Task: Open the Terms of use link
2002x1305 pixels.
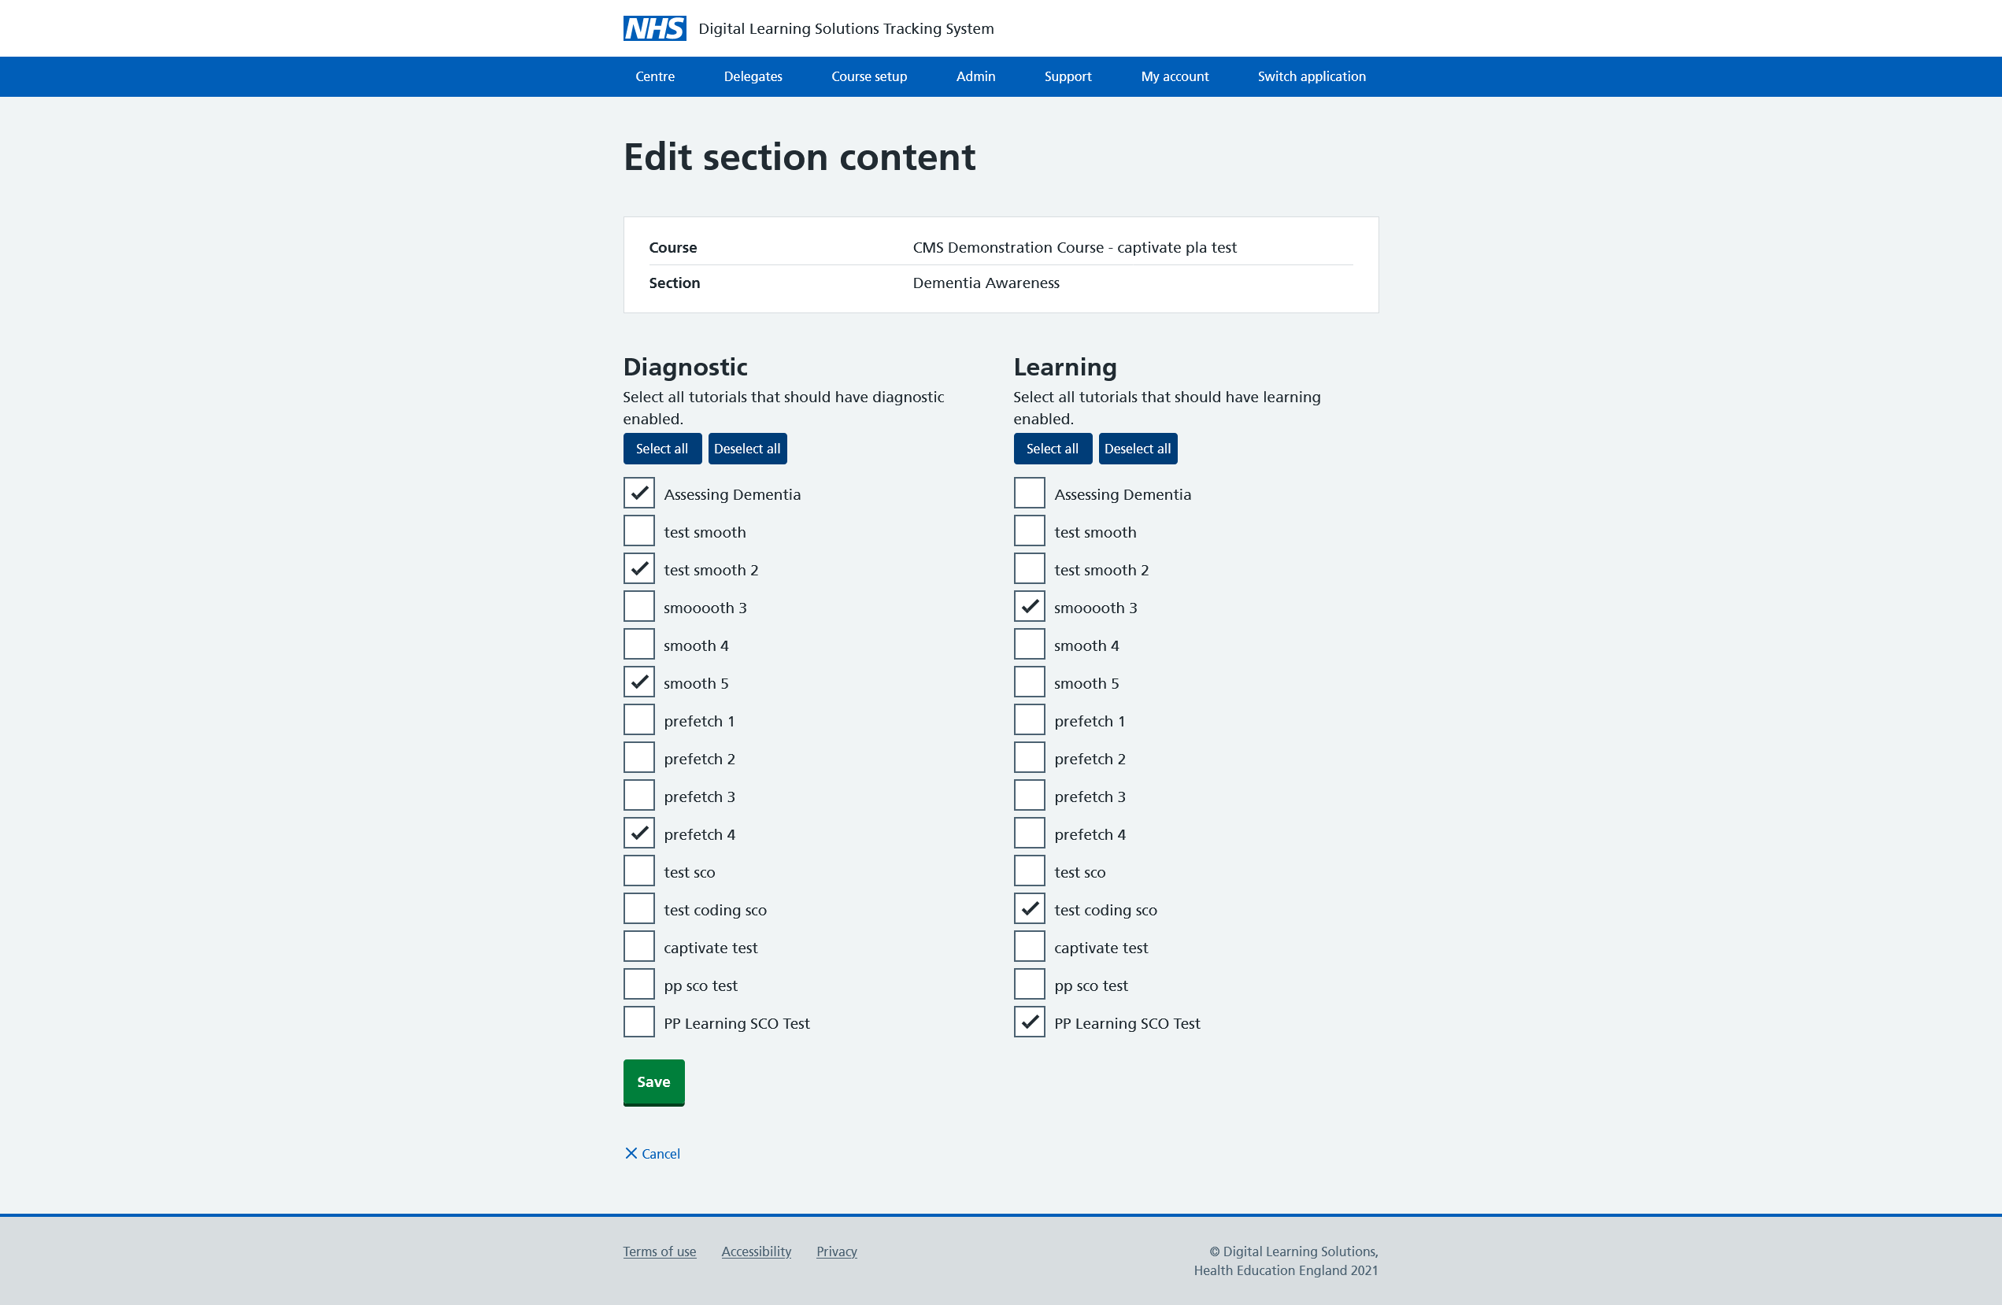Action: (x=659, y=1251)
